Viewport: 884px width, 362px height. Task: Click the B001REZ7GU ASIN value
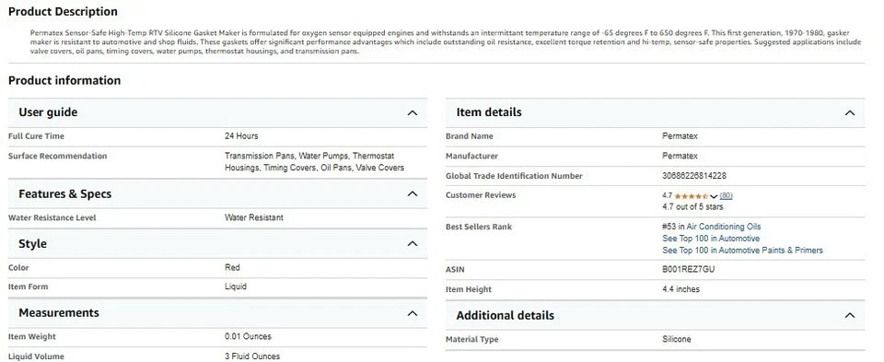689,270
